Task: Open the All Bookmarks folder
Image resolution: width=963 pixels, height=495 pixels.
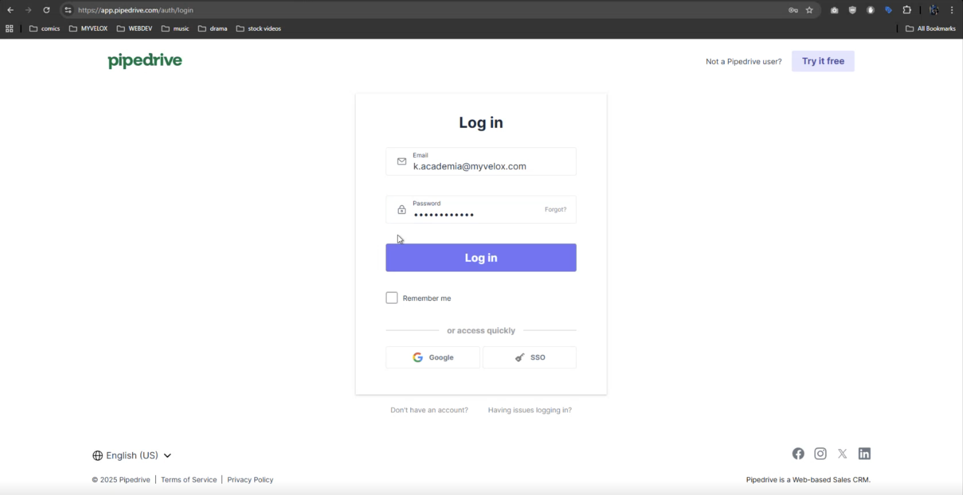Action: tap(930, 28)
